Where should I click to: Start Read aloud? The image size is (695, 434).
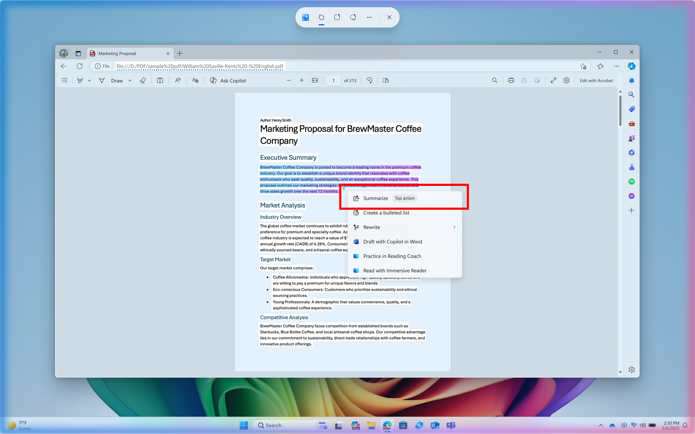(178, 80)
